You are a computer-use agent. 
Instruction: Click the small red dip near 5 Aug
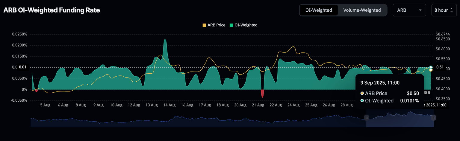click(36, 90)
